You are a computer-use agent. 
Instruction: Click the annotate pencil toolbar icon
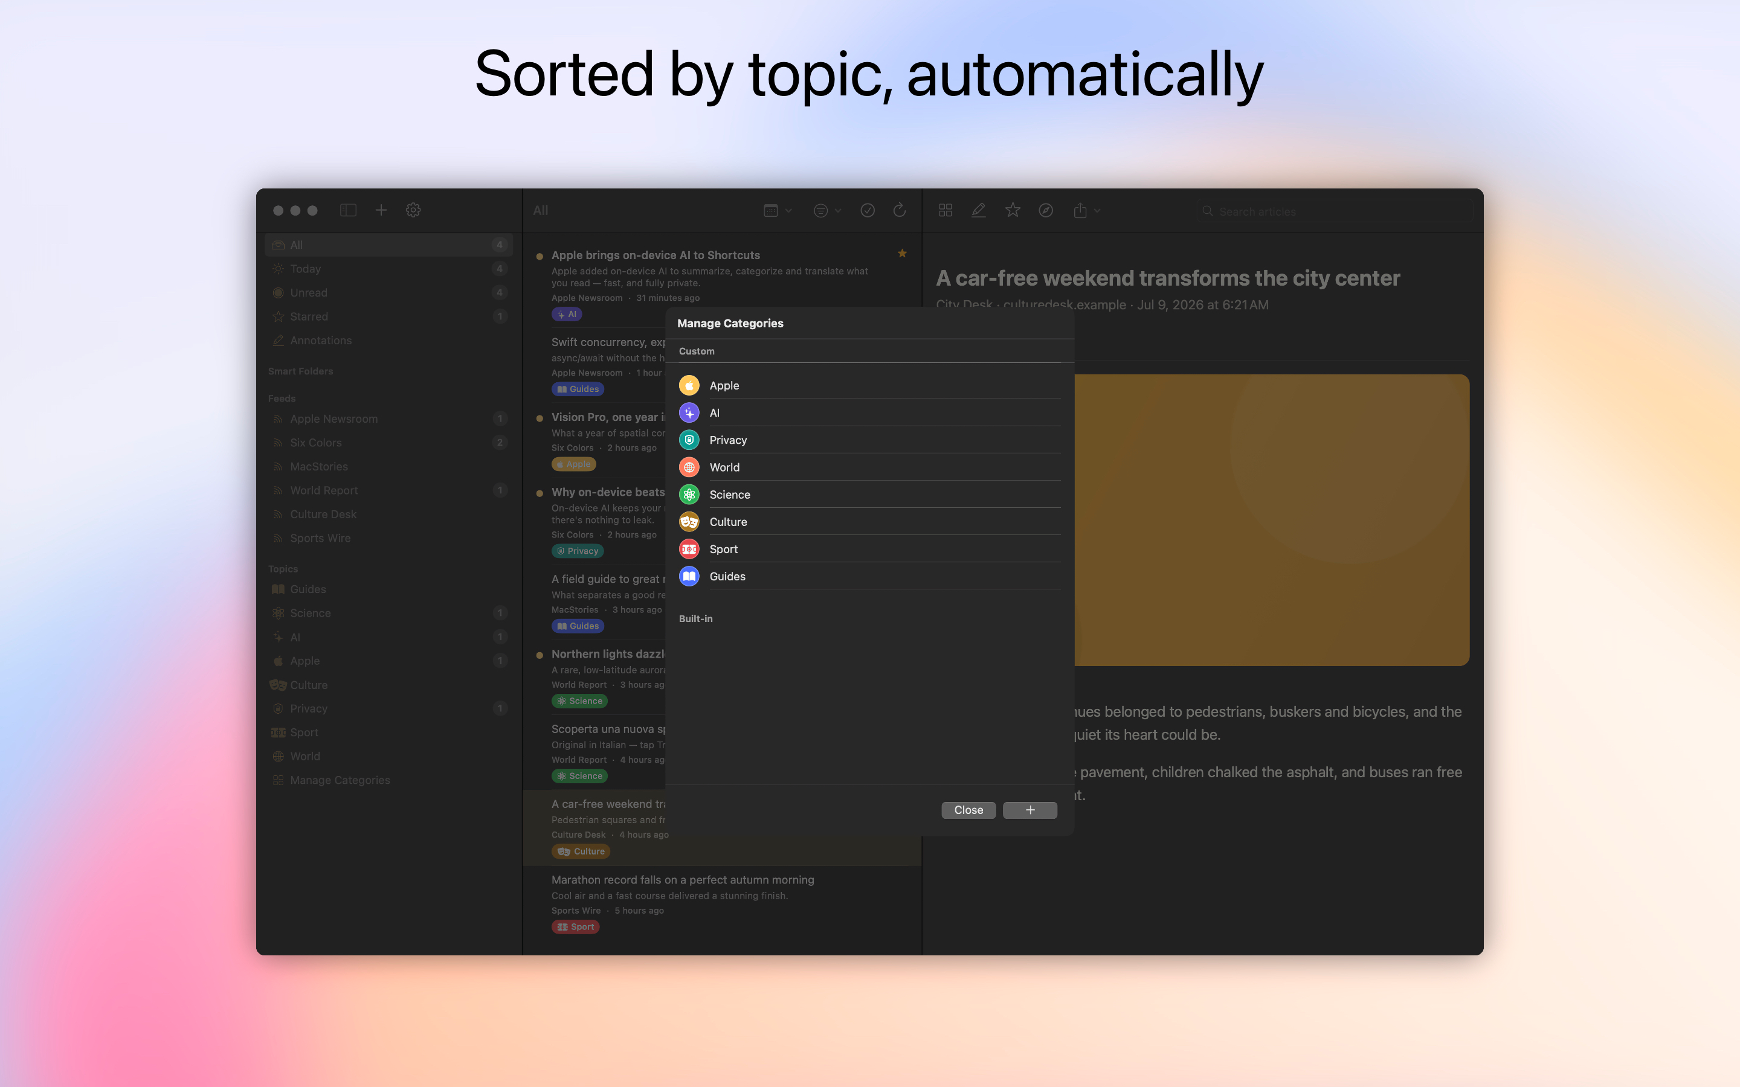click(979, 210)
